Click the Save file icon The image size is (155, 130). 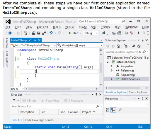pos(39,33)
